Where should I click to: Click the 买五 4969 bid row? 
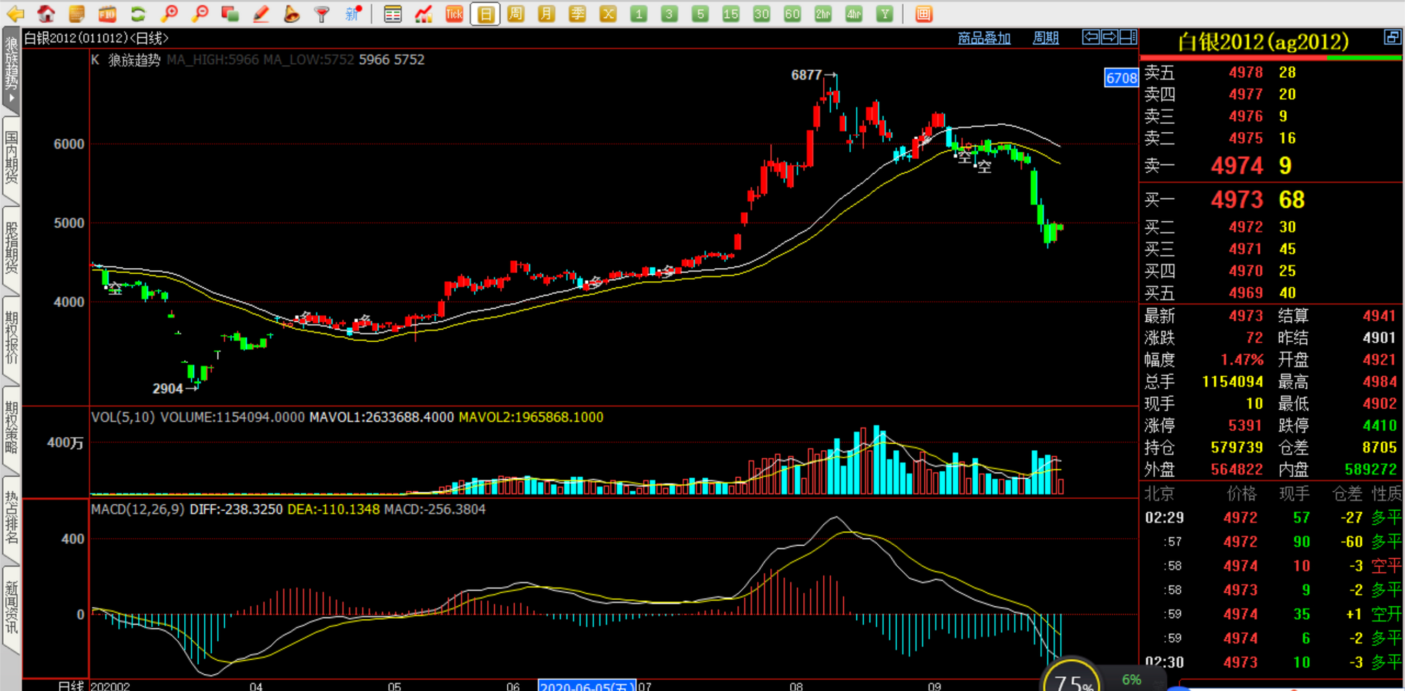1271,293
